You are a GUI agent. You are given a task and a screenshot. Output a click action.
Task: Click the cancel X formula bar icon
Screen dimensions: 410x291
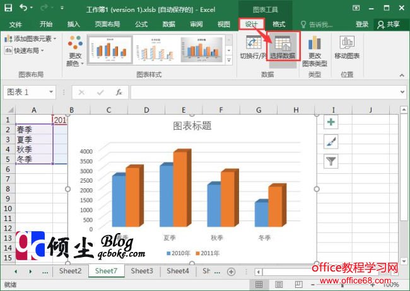(81, 92)
